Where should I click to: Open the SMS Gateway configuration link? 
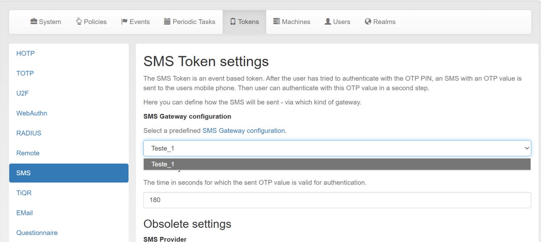(x=243, y=131)
